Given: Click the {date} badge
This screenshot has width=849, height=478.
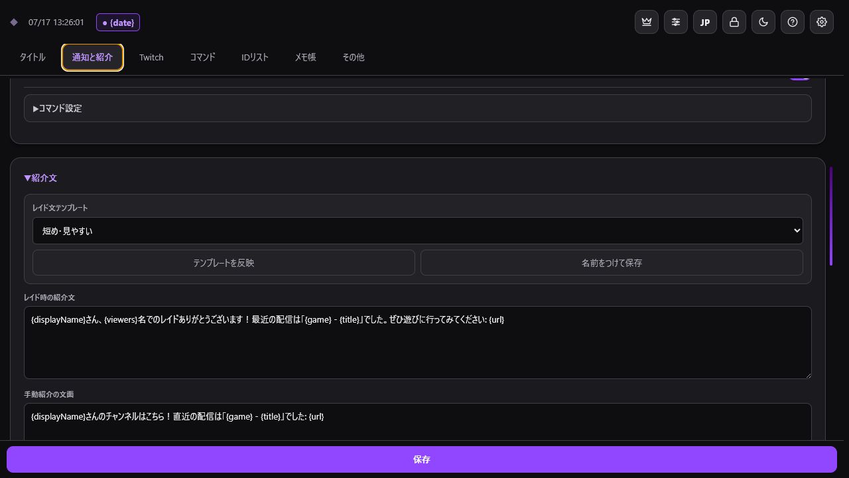Looking at the screenshot, I should [x=118, y=23].
